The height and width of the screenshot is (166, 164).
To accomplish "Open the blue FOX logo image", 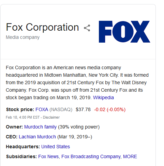I will [x=124, y=32].
